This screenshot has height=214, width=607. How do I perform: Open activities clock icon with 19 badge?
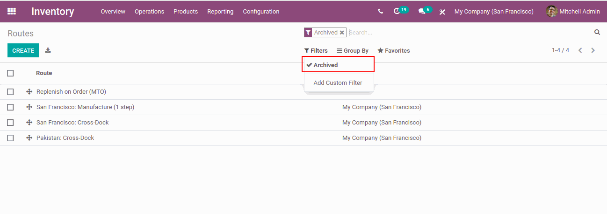tap(397, 11)
